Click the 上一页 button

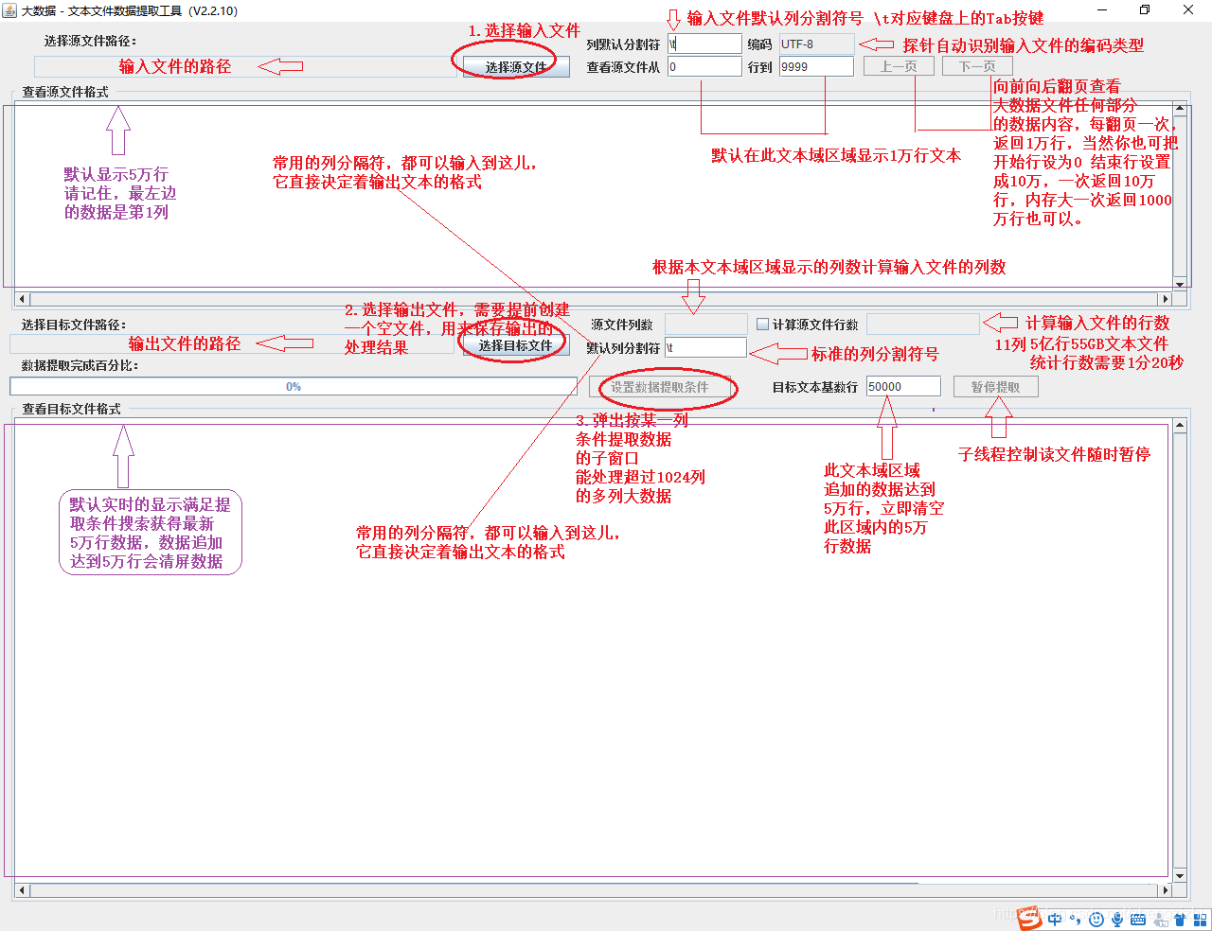pos(899,66)
